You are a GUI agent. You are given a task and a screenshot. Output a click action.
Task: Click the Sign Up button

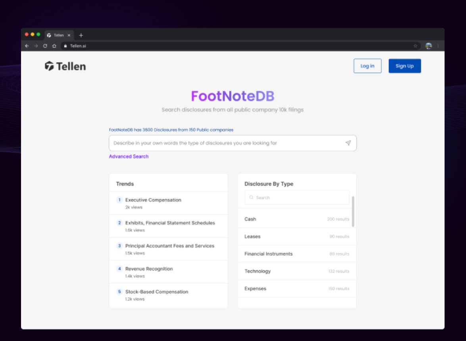click(x=404, y=66)
